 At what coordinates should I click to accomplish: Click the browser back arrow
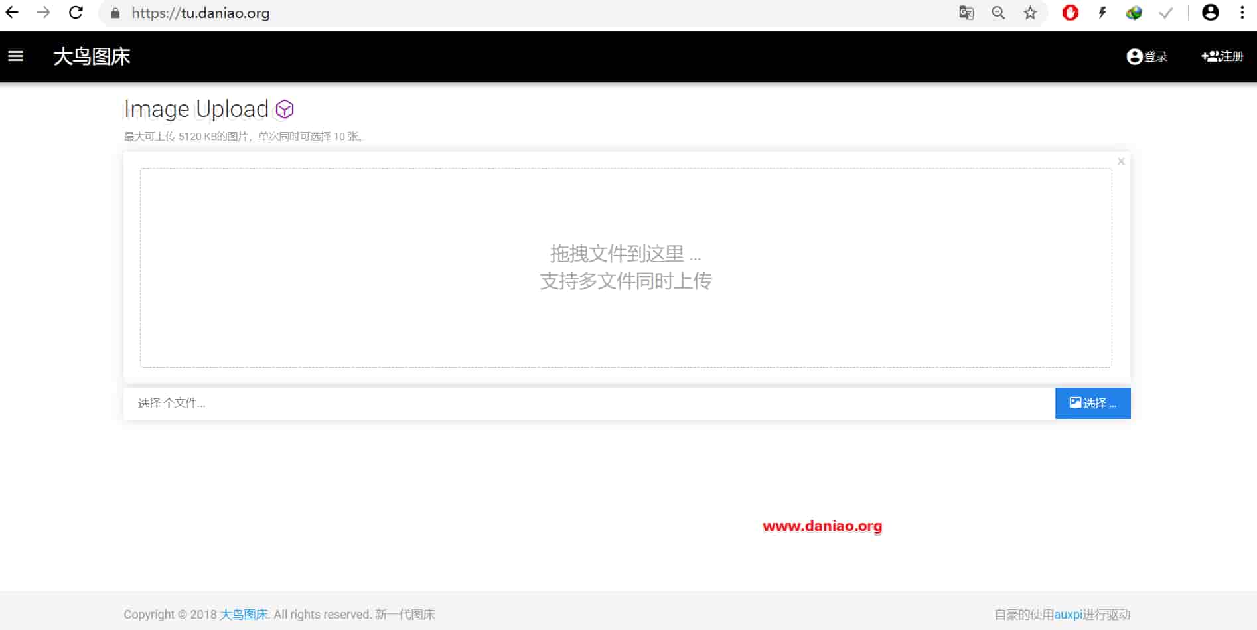12,13
